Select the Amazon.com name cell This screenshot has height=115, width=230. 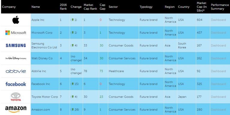tap(41, 110)
